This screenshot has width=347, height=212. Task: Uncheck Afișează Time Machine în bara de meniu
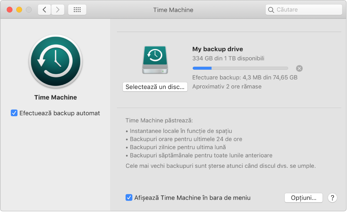[129, 197]
